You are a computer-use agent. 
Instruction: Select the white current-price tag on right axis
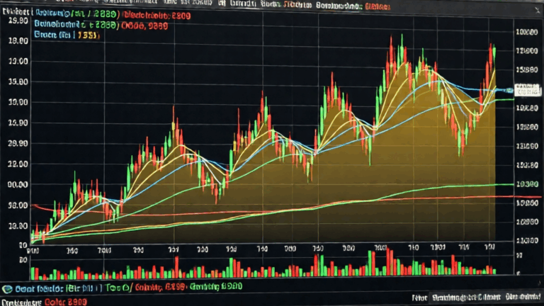pyautogui.click(x=527, y=89)
